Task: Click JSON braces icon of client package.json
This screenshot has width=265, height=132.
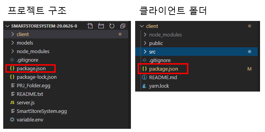Action: pyautogui.click(x=144, y=68)
